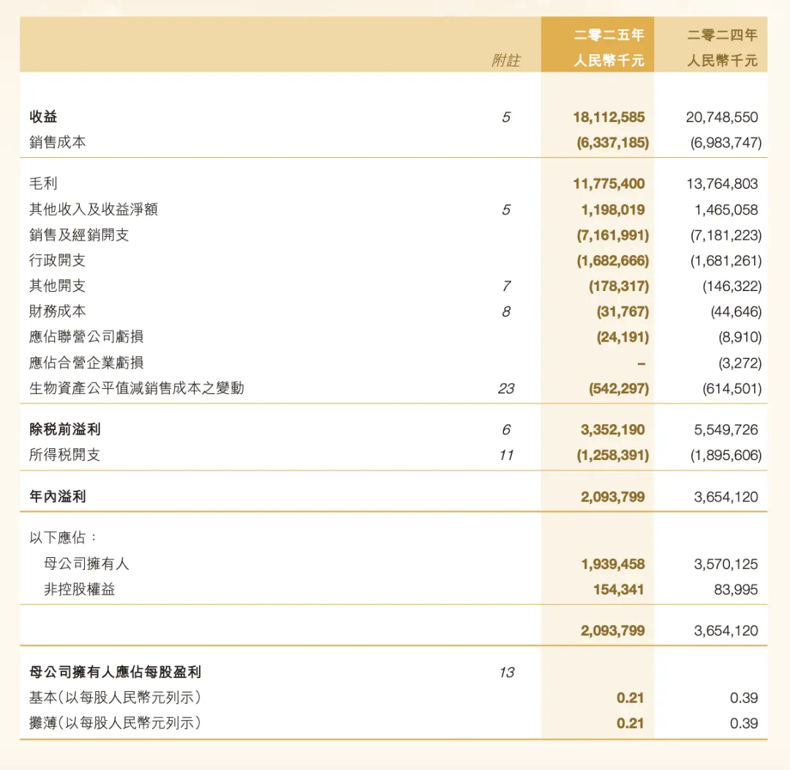The image size is (790, 770).
Task: Click the 2024 revenue figure 20,748,550
Action: coord(721,117)
